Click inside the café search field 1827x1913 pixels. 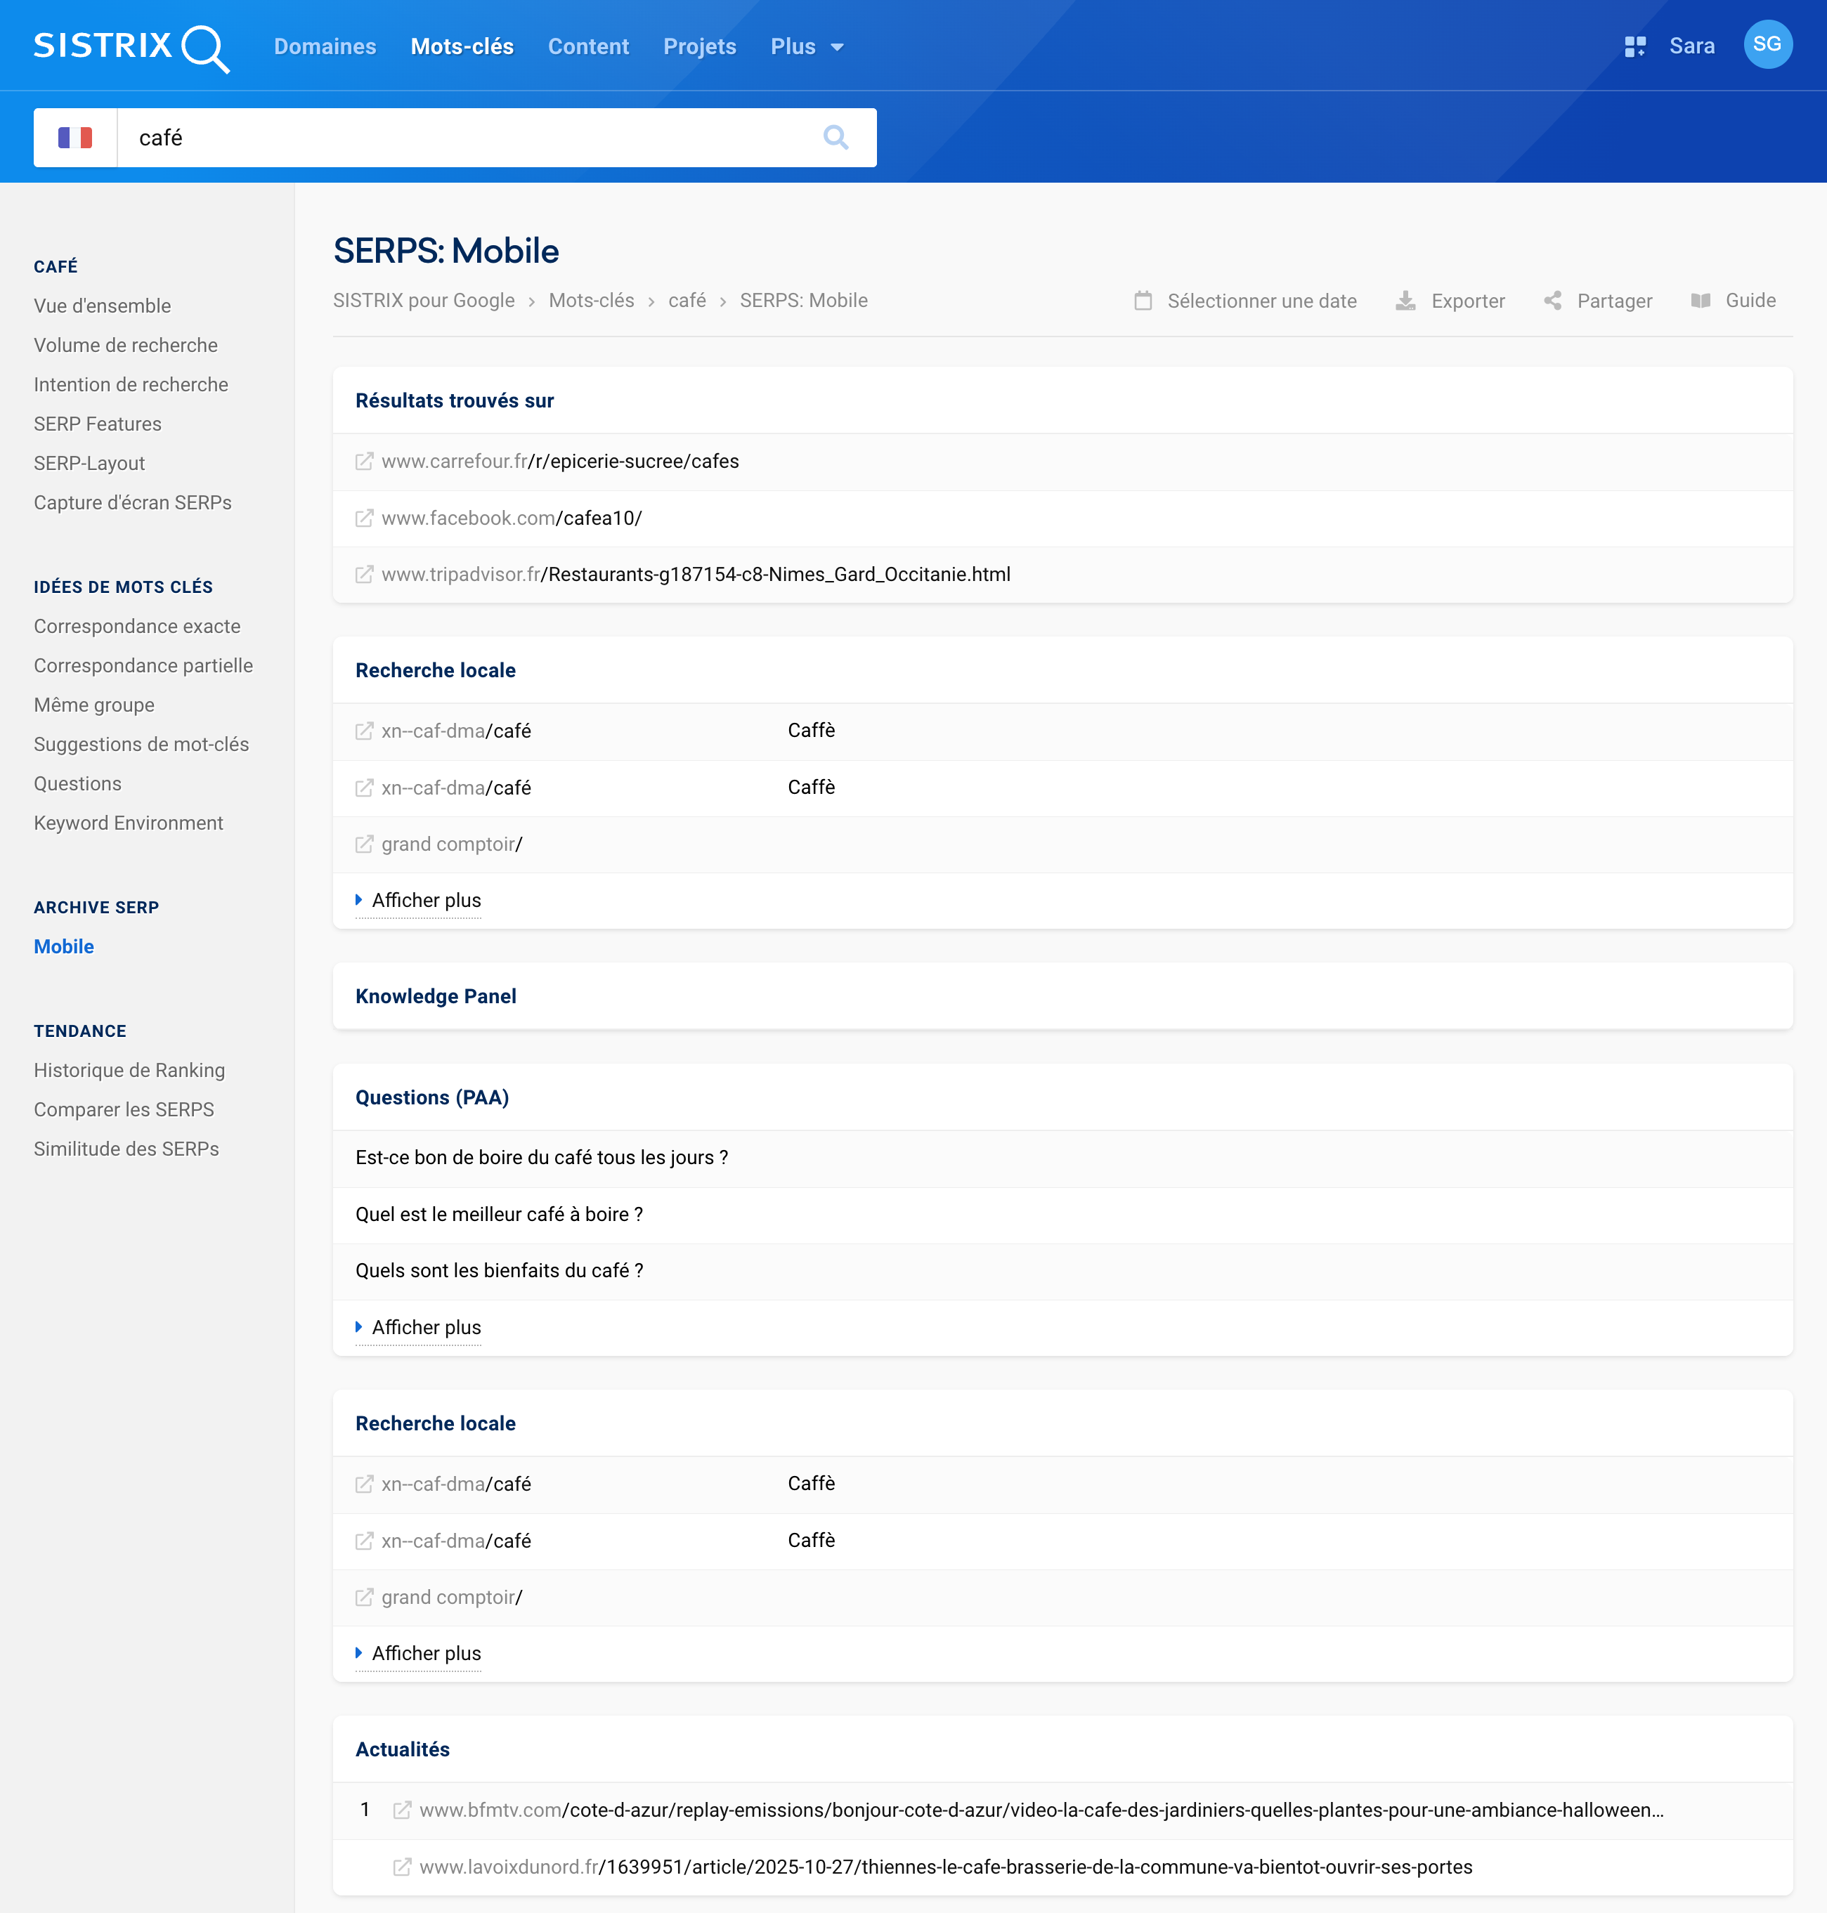438,137
